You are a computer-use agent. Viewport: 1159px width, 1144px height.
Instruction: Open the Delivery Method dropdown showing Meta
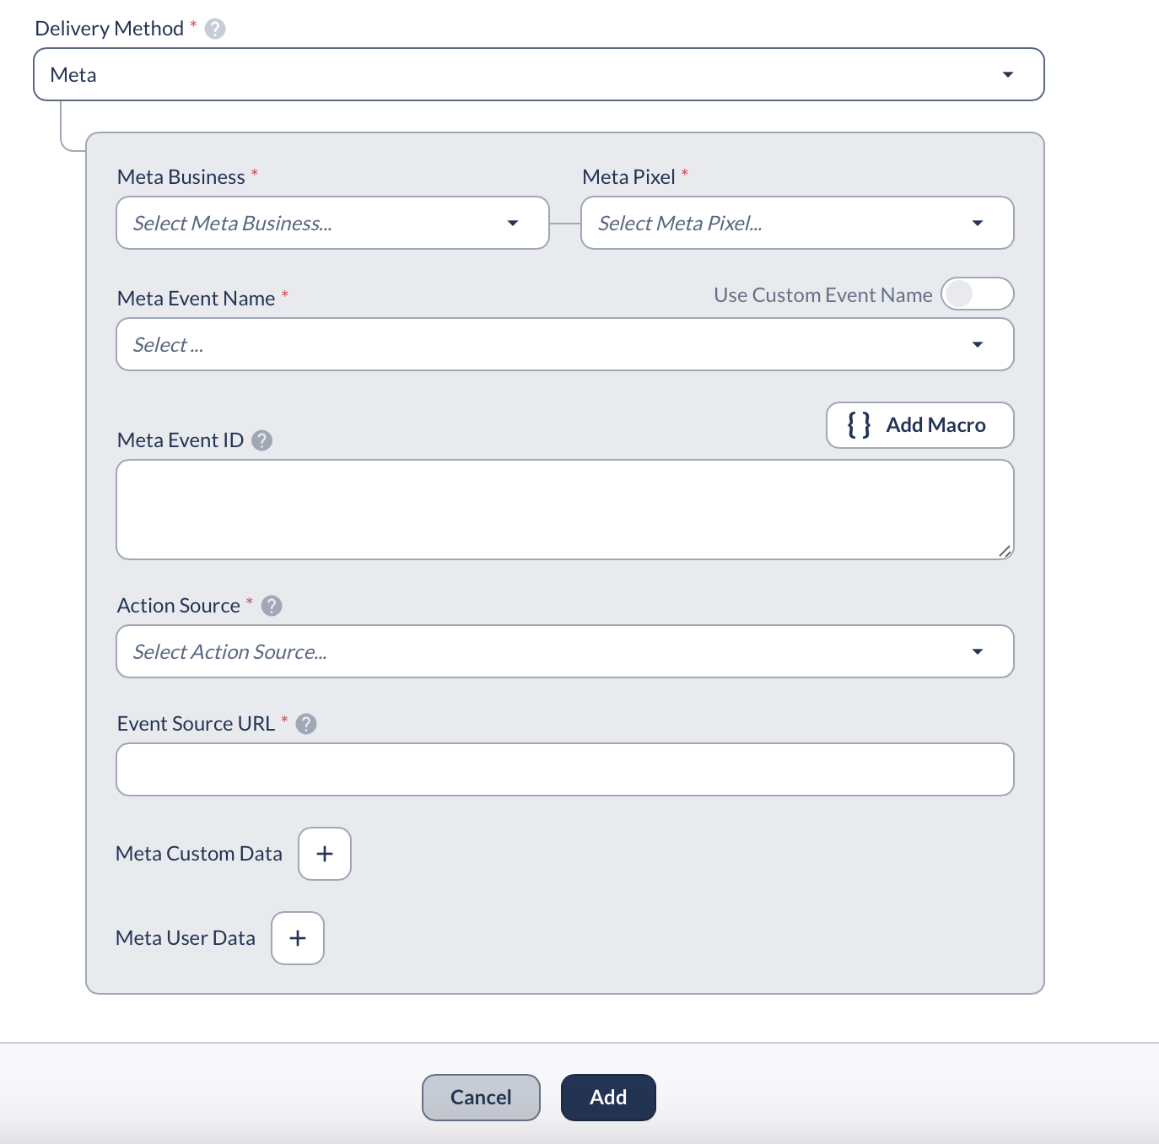pos(539,74)
